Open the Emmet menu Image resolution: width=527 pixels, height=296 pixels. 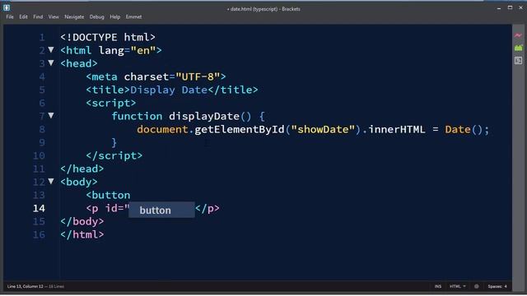[x=133, y=16]
